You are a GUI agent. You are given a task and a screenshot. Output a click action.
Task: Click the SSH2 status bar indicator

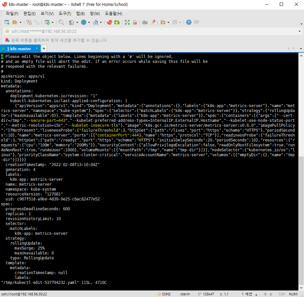click(x=164, y=294)
